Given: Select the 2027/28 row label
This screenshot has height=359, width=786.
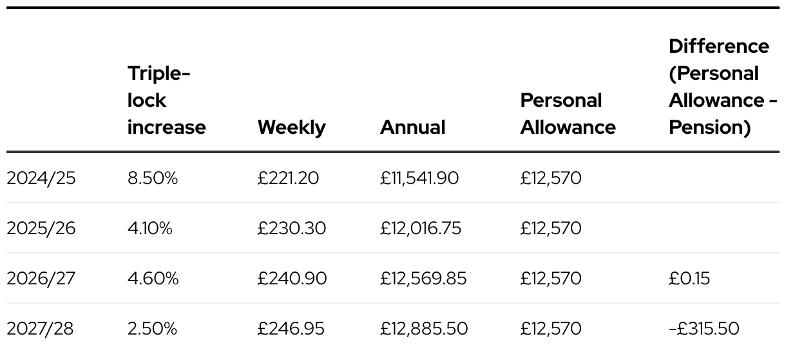Looking at the screenshot, I should (x=41, y=329).
